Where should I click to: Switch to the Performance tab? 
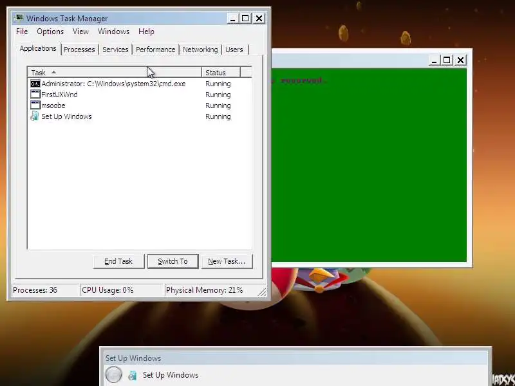click(155, 50)
